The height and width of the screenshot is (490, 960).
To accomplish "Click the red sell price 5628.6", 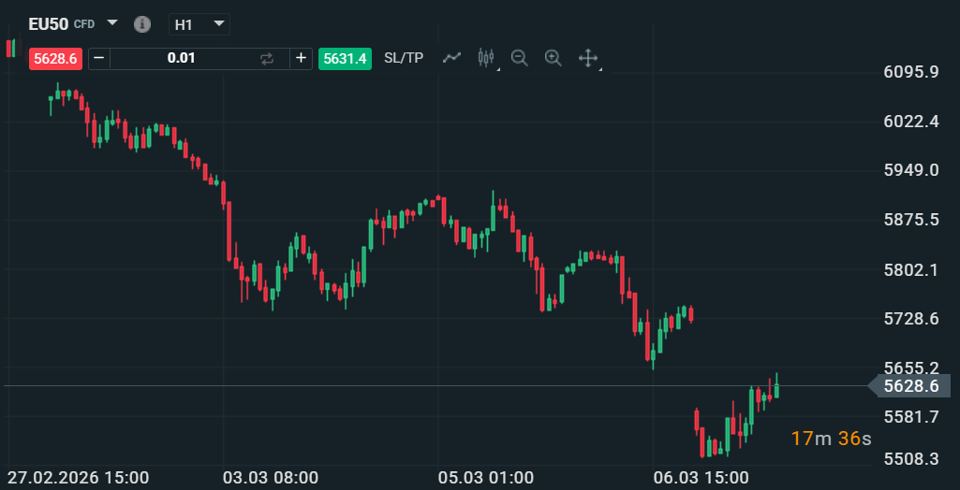I will [54, 58].
